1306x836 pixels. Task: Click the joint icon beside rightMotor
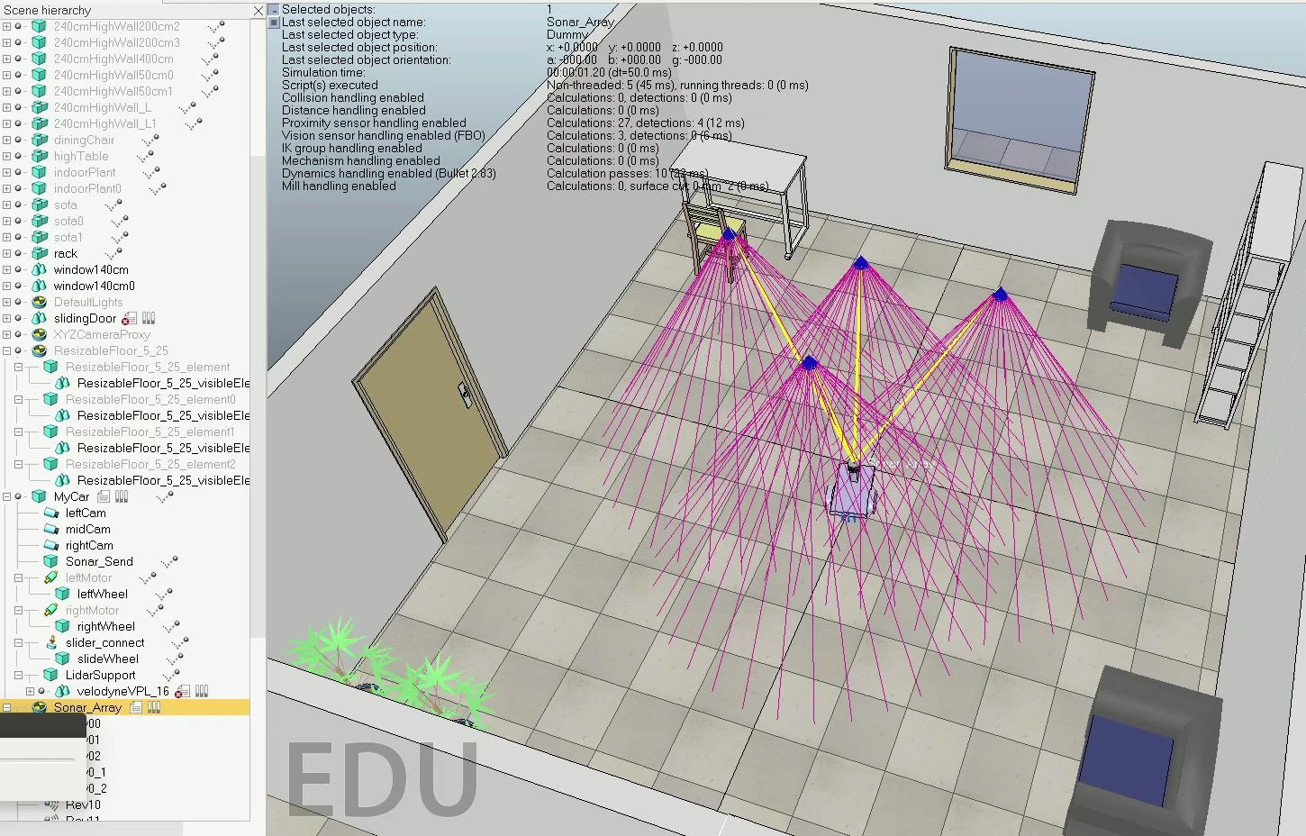[x=51, y=611]
